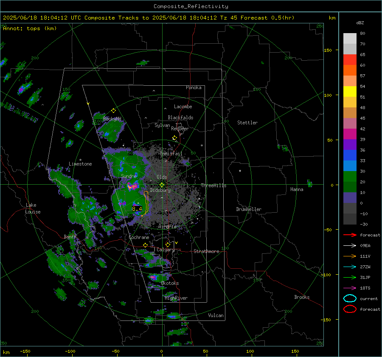This screenshot has height=357, width=382.
Task: Pick the magenta 42 dBZ color swatch
Action: pos(350,134)
